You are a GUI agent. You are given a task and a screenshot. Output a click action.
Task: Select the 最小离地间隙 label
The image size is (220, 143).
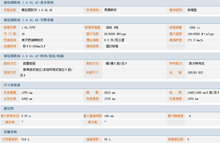(92, 116)
